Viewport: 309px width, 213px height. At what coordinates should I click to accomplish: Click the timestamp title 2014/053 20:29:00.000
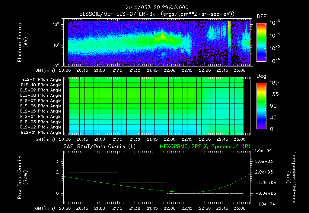157,8
